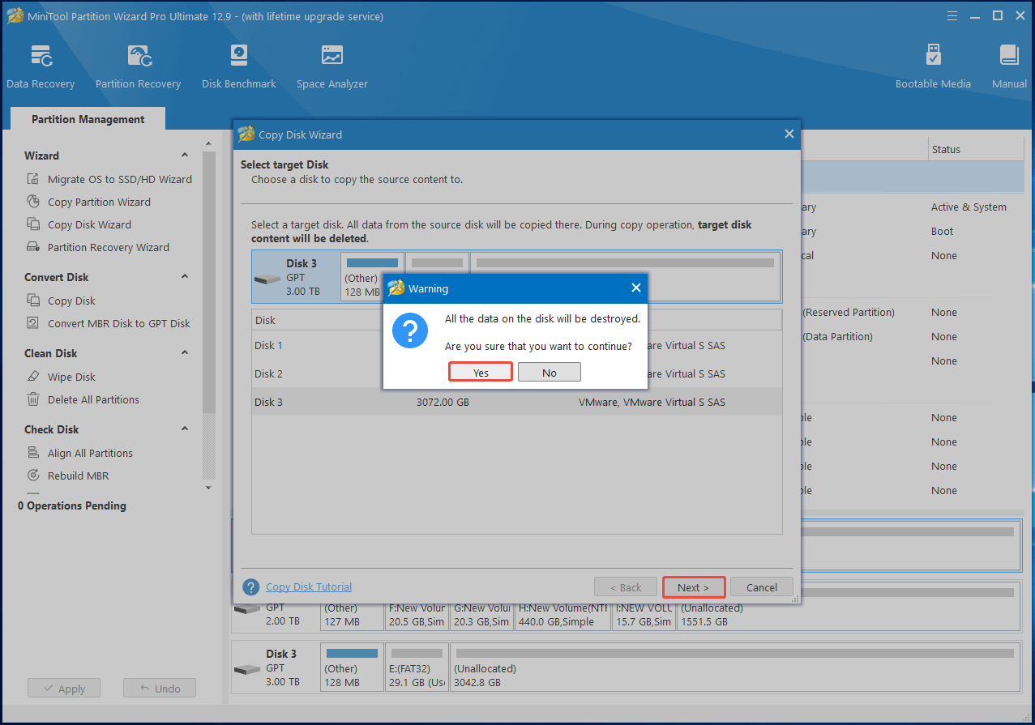Select Wipe Disk option
1035x725 pixels.
[71, 377]
